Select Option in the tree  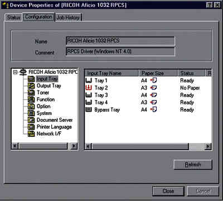pyautogui.click(x=43, y=106)
